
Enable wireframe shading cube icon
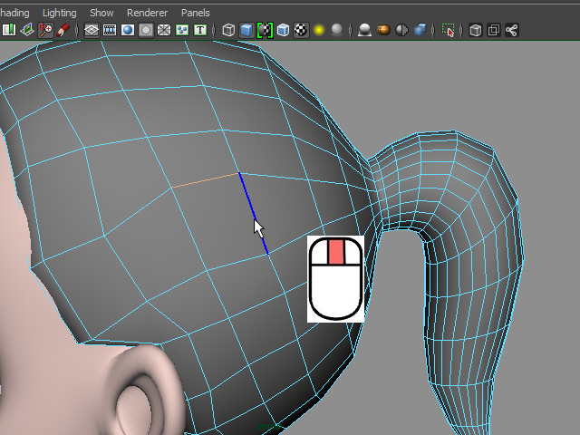pyautogui.click(x=228, y=30)
